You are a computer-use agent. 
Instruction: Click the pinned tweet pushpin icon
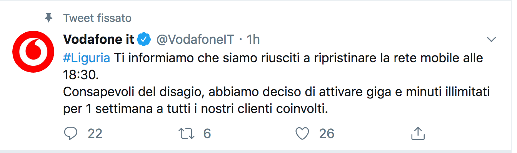click(x=48, y=18)
